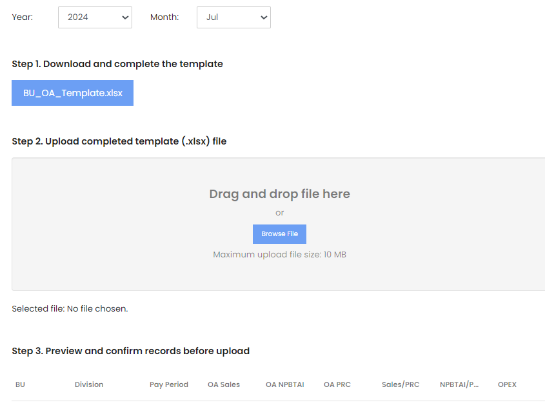Open the Year dropdown showing 2024
The width and height of the screenshot is (545, 418).
pos(95,17)
